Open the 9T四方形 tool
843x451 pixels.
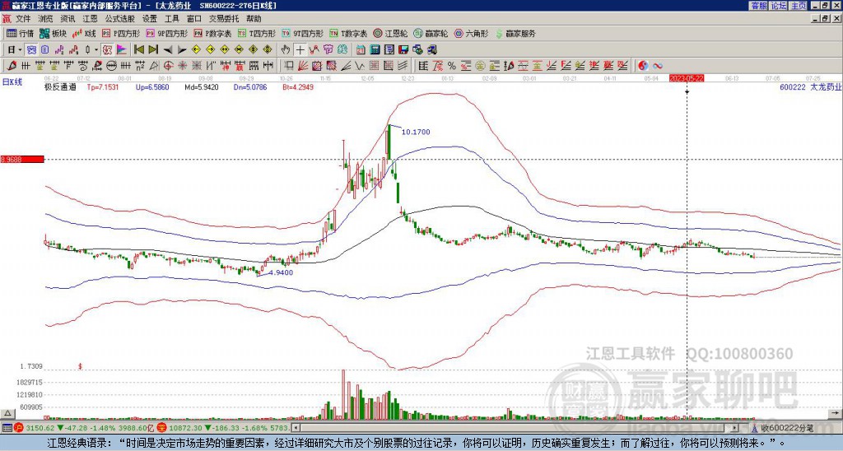click(303, 33)
